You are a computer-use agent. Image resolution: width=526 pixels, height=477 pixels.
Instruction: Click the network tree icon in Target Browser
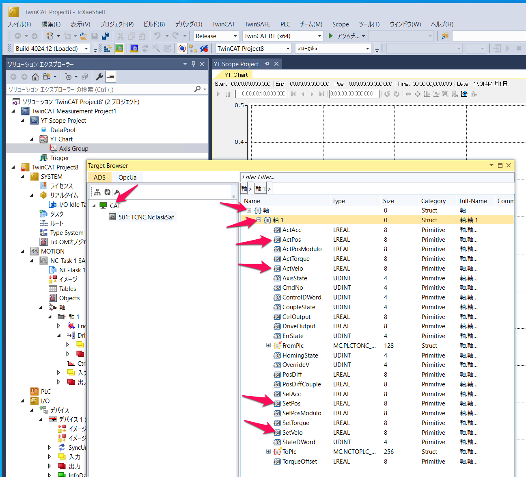click(x=97, y=192)
